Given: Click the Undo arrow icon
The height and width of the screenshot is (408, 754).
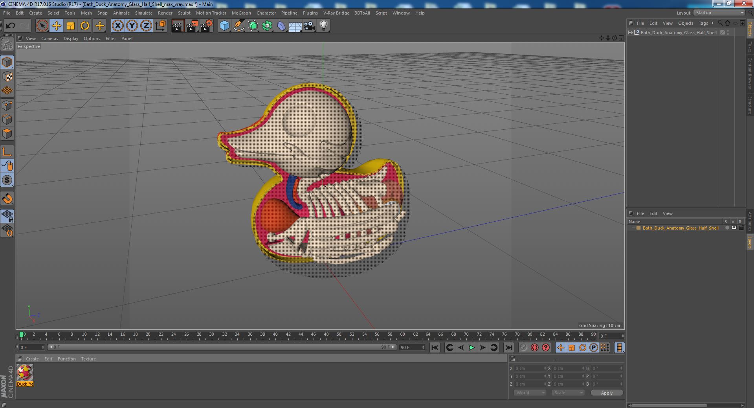Looking at the screenshot, I should [10, 26].
